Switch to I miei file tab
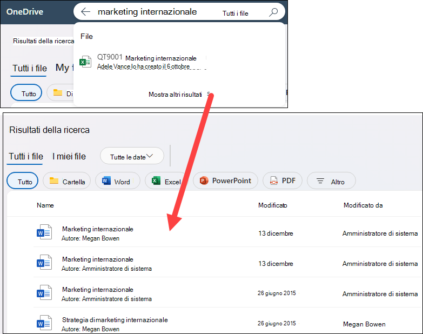Image resolution: width=423 pixels, height=334 pixels. pos(69,157)
